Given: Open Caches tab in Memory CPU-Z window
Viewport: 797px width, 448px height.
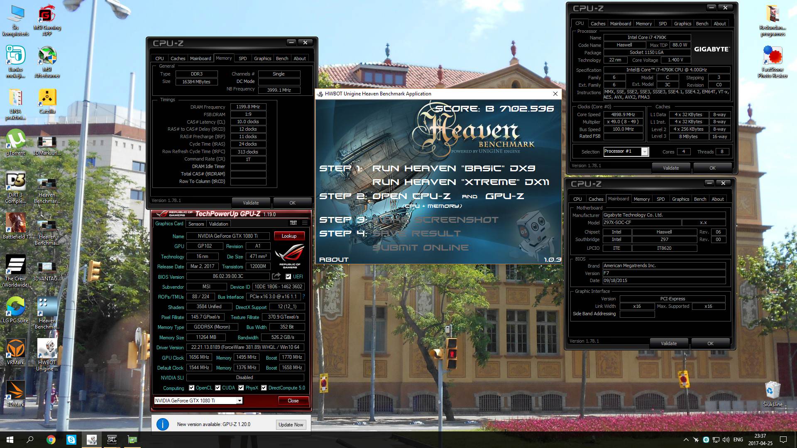Looking at the screenshot, I should pyautogui.click(x=178, y=58).
